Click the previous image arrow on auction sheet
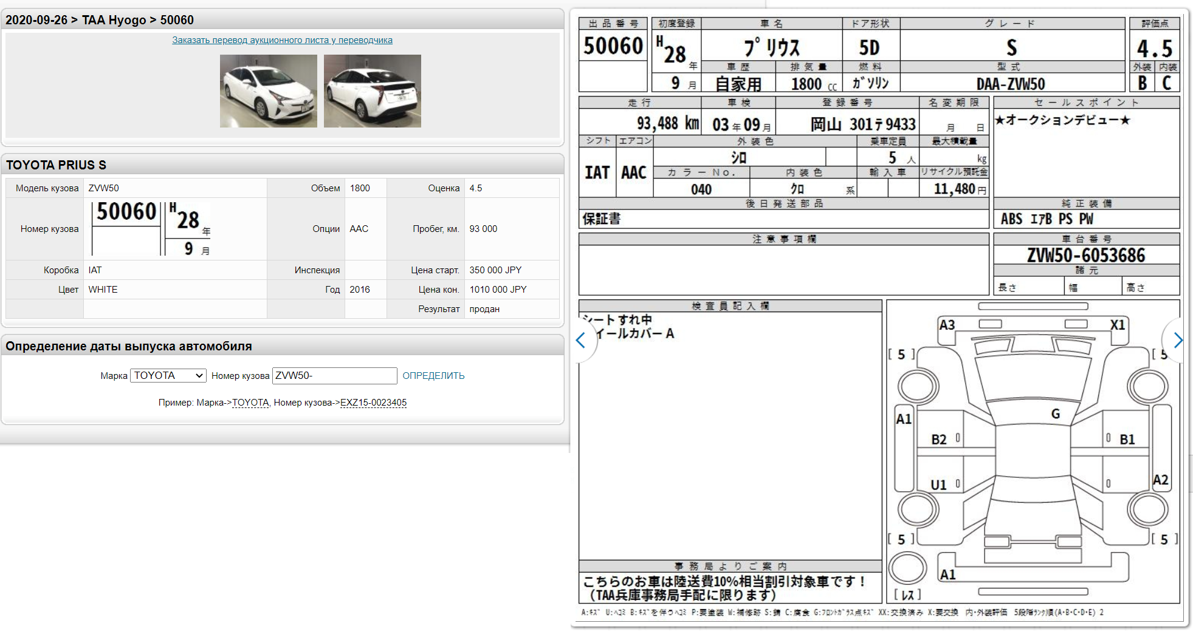 click(x=580, y=340)
